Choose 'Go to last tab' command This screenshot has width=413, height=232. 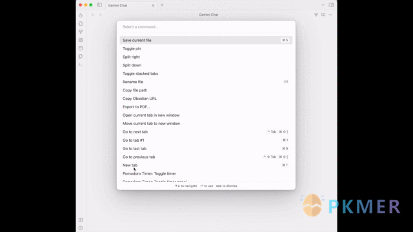tap(206, 149)
